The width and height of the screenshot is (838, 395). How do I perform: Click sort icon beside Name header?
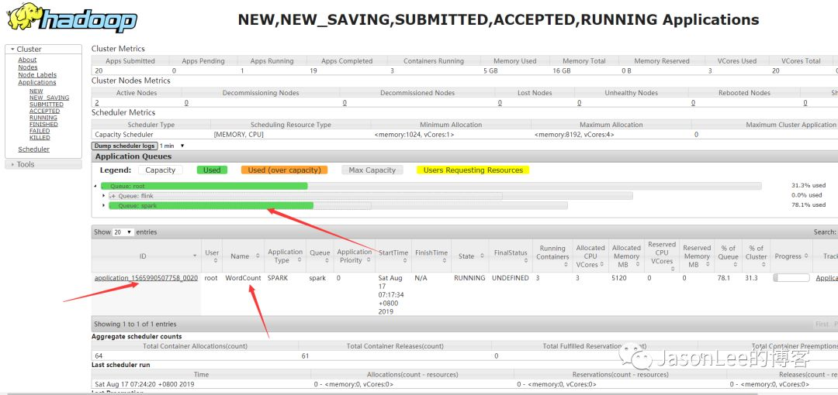pyautogui.click(x=258, y=256)
